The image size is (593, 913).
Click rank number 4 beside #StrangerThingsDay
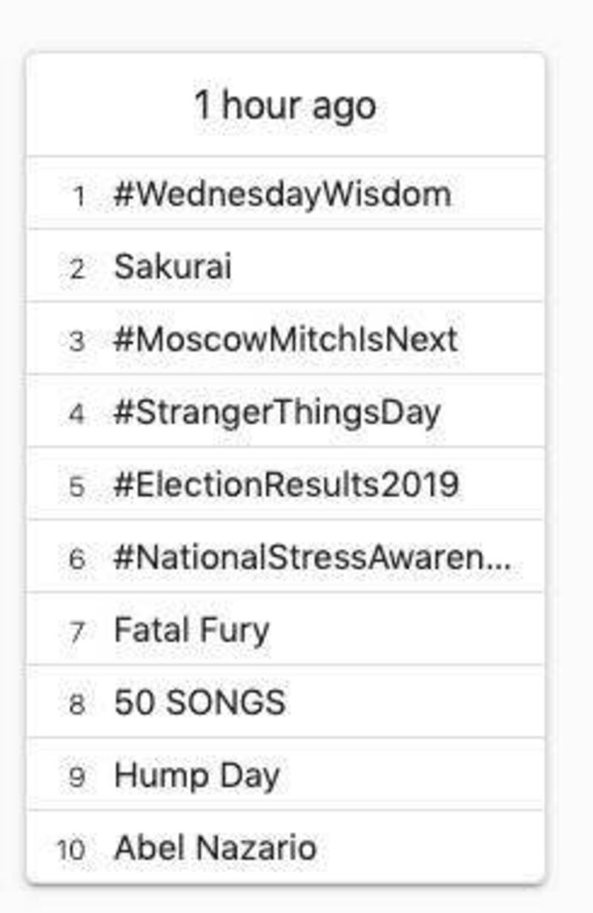[77, 413]
